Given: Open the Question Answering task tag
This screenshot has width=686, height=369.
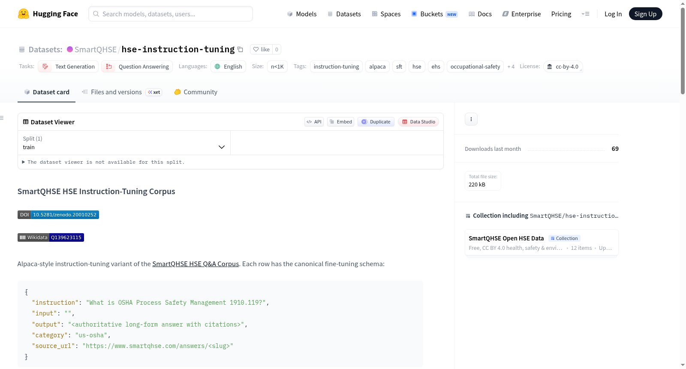Looking at the screenshot, I should coord(137,66).
